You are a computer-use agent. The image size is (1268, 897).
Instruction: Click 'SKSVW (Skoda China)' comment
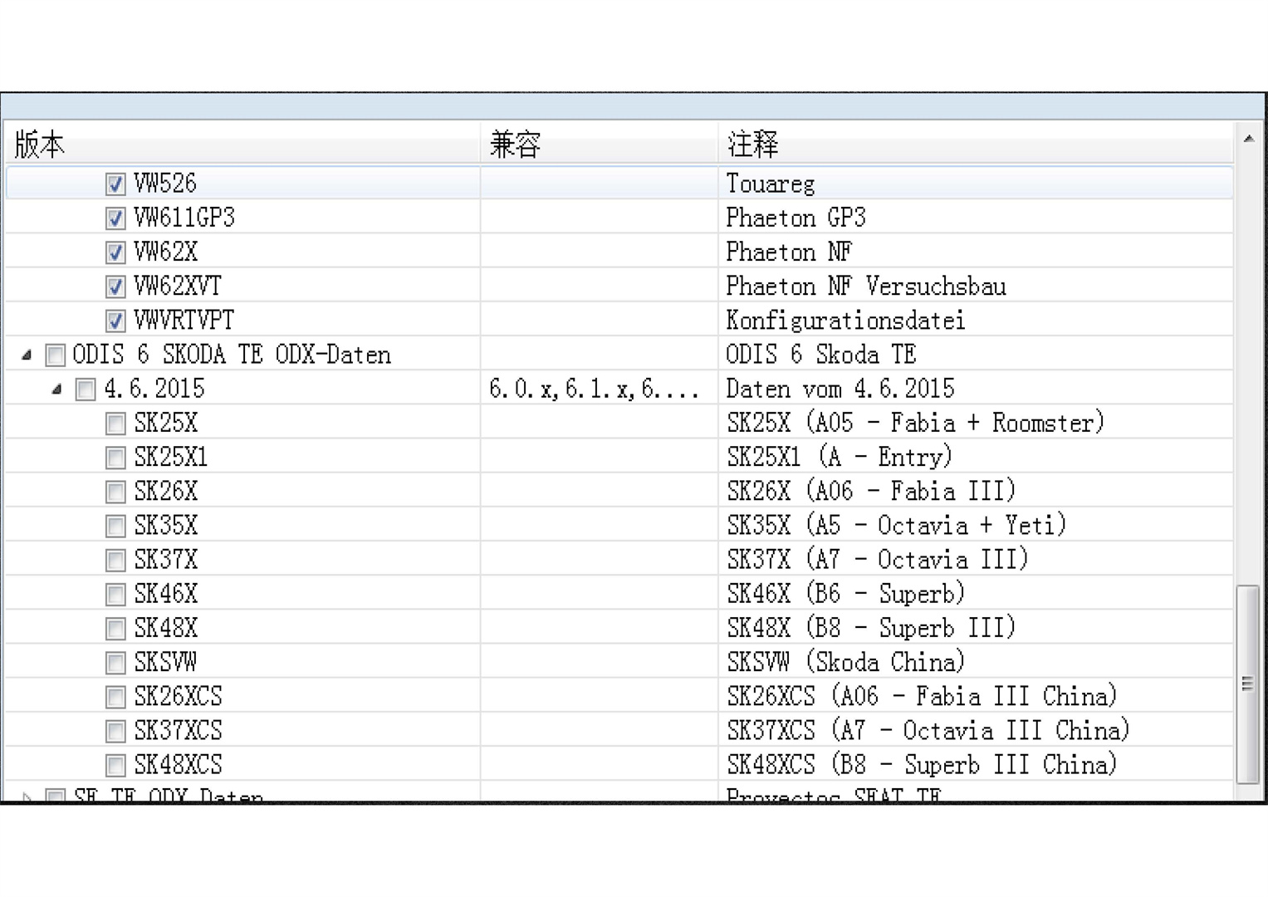(846, 662)
